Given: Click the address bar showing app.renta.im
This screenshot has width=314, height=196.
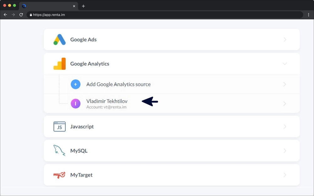Looking at the screenshot, I should point(165,15).
